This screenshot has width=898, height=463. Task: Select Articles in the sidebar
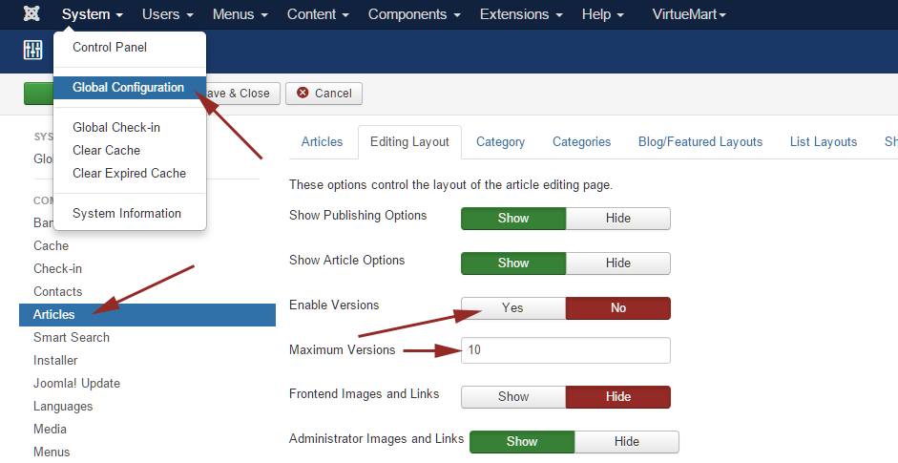coord(147,315)
